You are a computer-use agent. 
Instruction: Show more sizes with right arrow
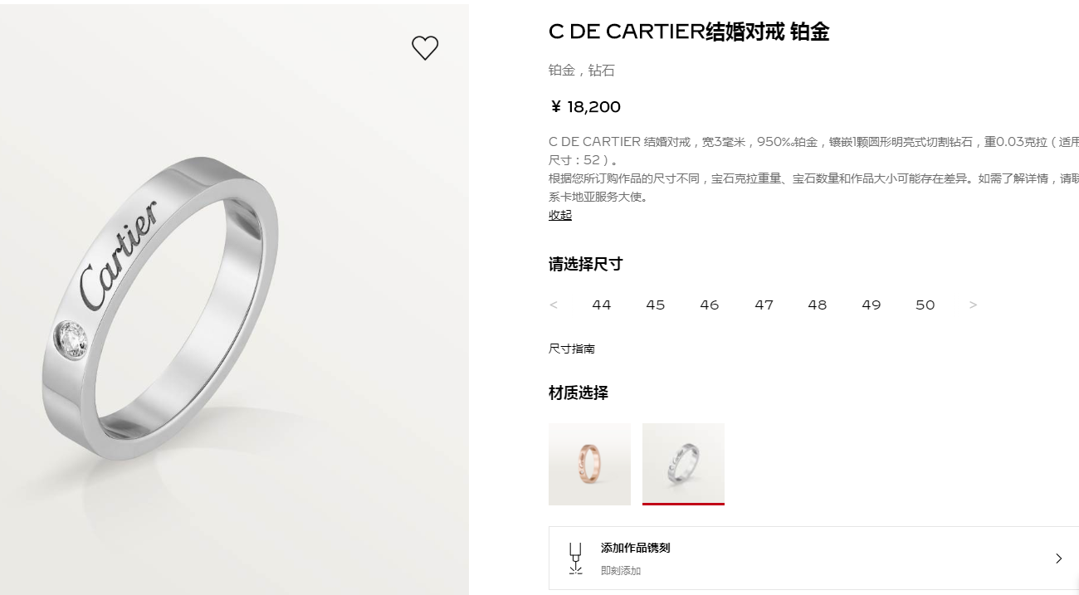tap(973, 305)
